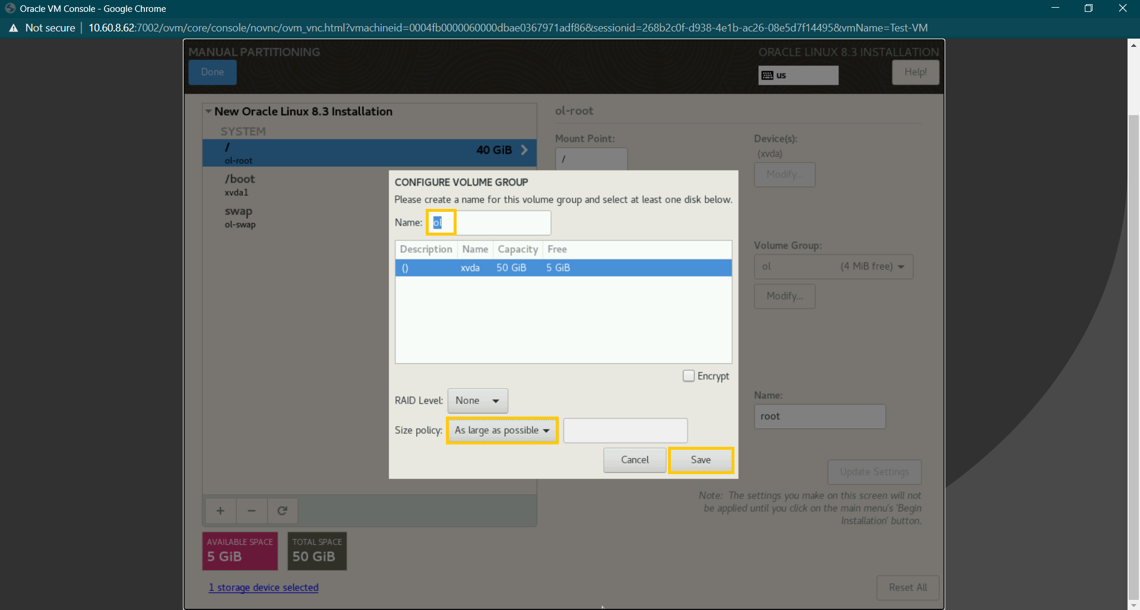1140x610 pixels.
Task: Sort by the Description column header
Action: pyautogui.click(x=426, y=249)
